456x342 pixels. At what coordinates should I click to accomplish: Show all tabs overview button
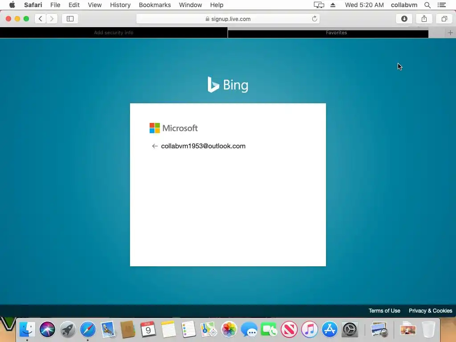point(444,19)
